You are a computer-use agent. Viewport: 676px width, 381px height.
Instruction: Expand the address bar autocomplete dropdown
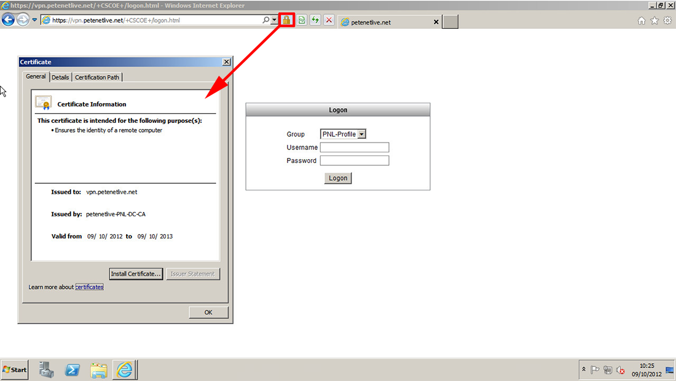(274, 20)
